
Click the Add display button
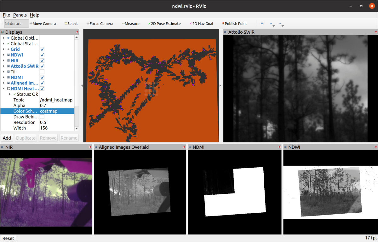pos(7,138)
